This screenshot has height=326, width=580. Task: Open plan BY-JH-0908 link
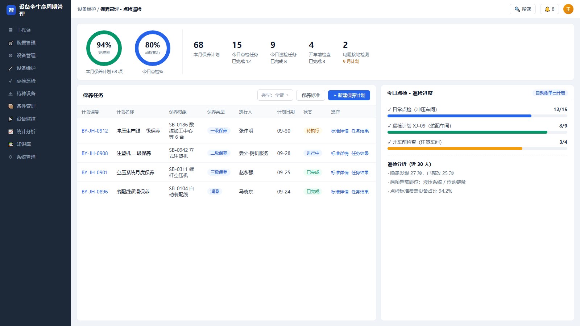point(95,153)
